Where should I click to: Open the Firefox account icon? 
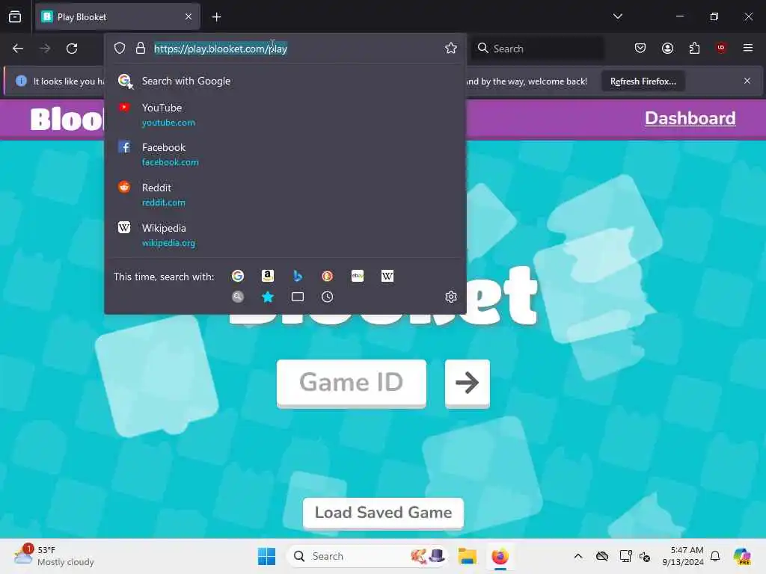pyautogui.click(x=667, y=48)
